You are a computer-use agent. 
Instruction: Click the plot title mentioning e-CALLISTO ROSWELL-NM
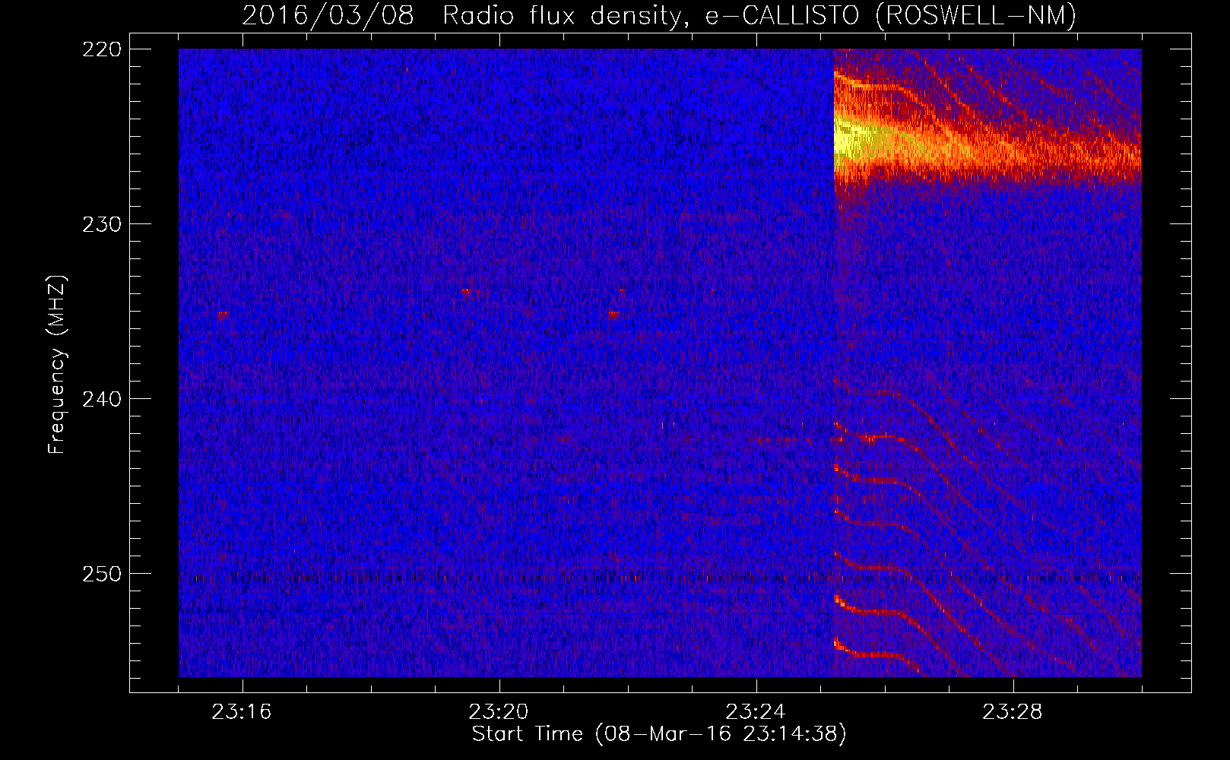pyautogui.click(x=659, y=15)
